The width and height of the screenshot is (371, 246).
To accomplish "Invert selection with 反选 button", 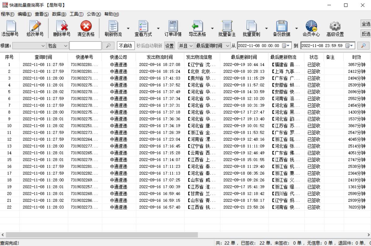I will [x=365, y=34].
